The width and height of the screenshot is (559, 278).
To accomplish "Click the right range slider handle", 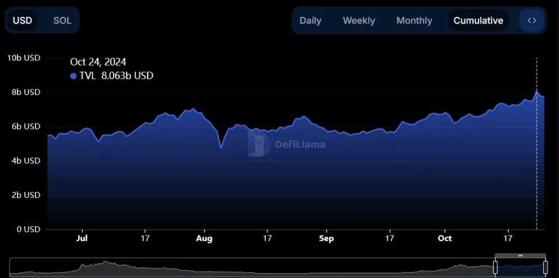I will tap(545, 267).
